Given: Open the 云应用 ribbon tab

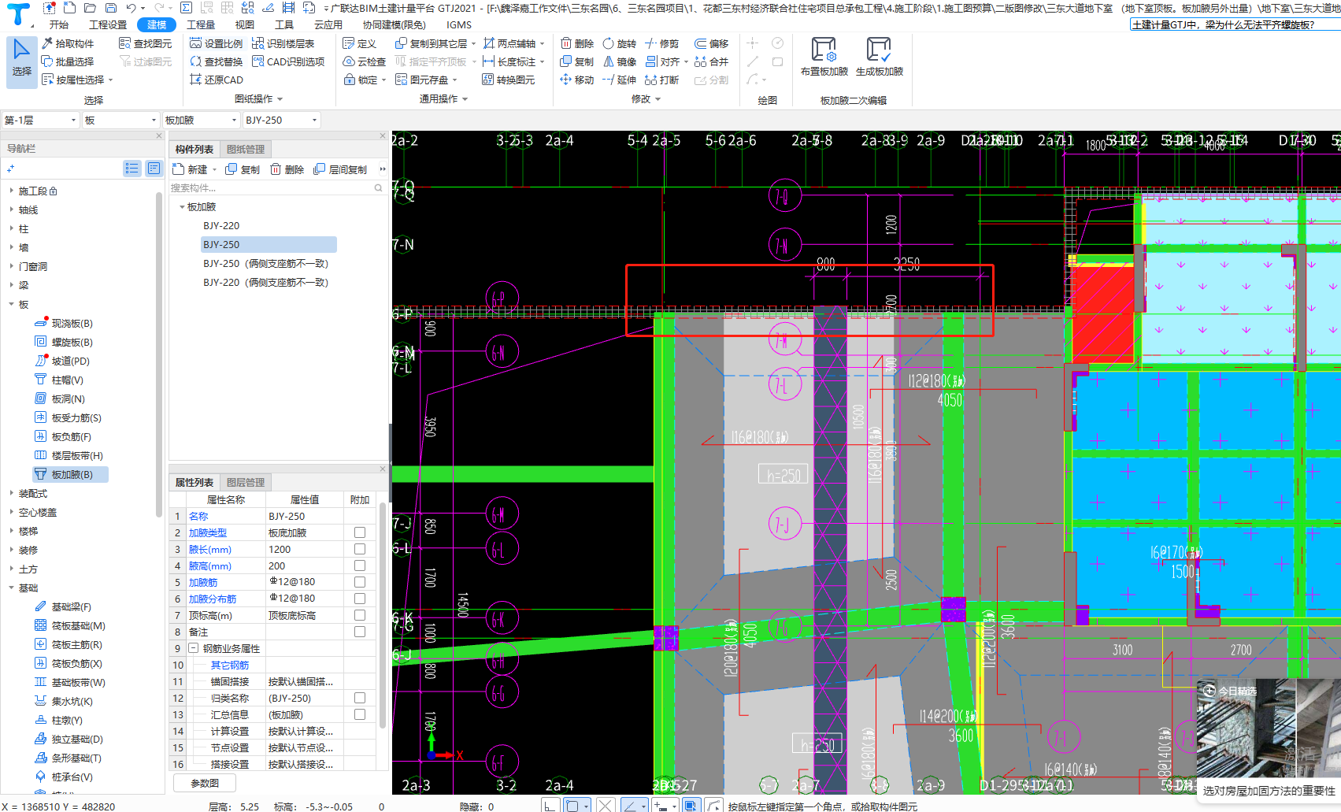Looking at the screenshot, I should click(328, 24).
